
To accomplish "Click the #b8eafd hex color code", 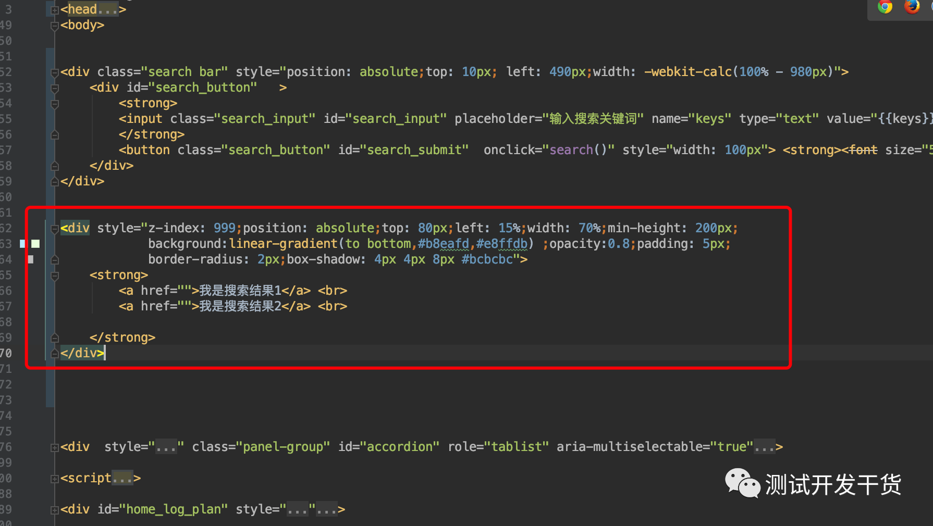I will pyautogui.click(x=444, y=244).
